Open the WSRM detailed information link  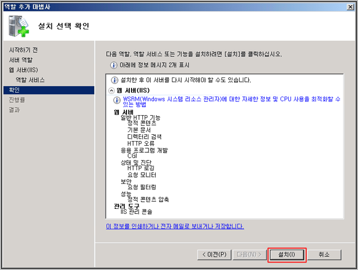point(231,102)
